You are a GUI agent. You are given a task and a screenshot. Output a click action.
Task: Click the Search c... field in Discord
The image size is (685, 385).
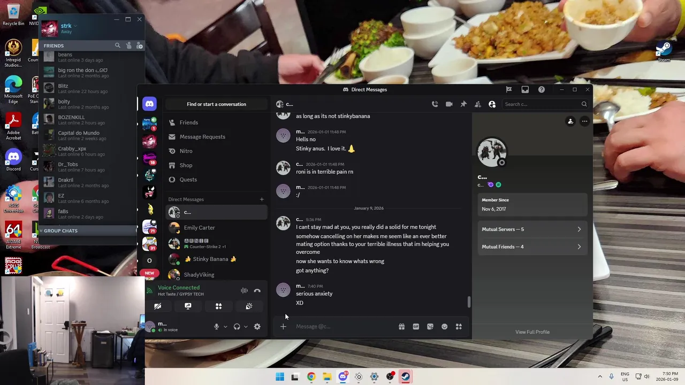point(546,104)
